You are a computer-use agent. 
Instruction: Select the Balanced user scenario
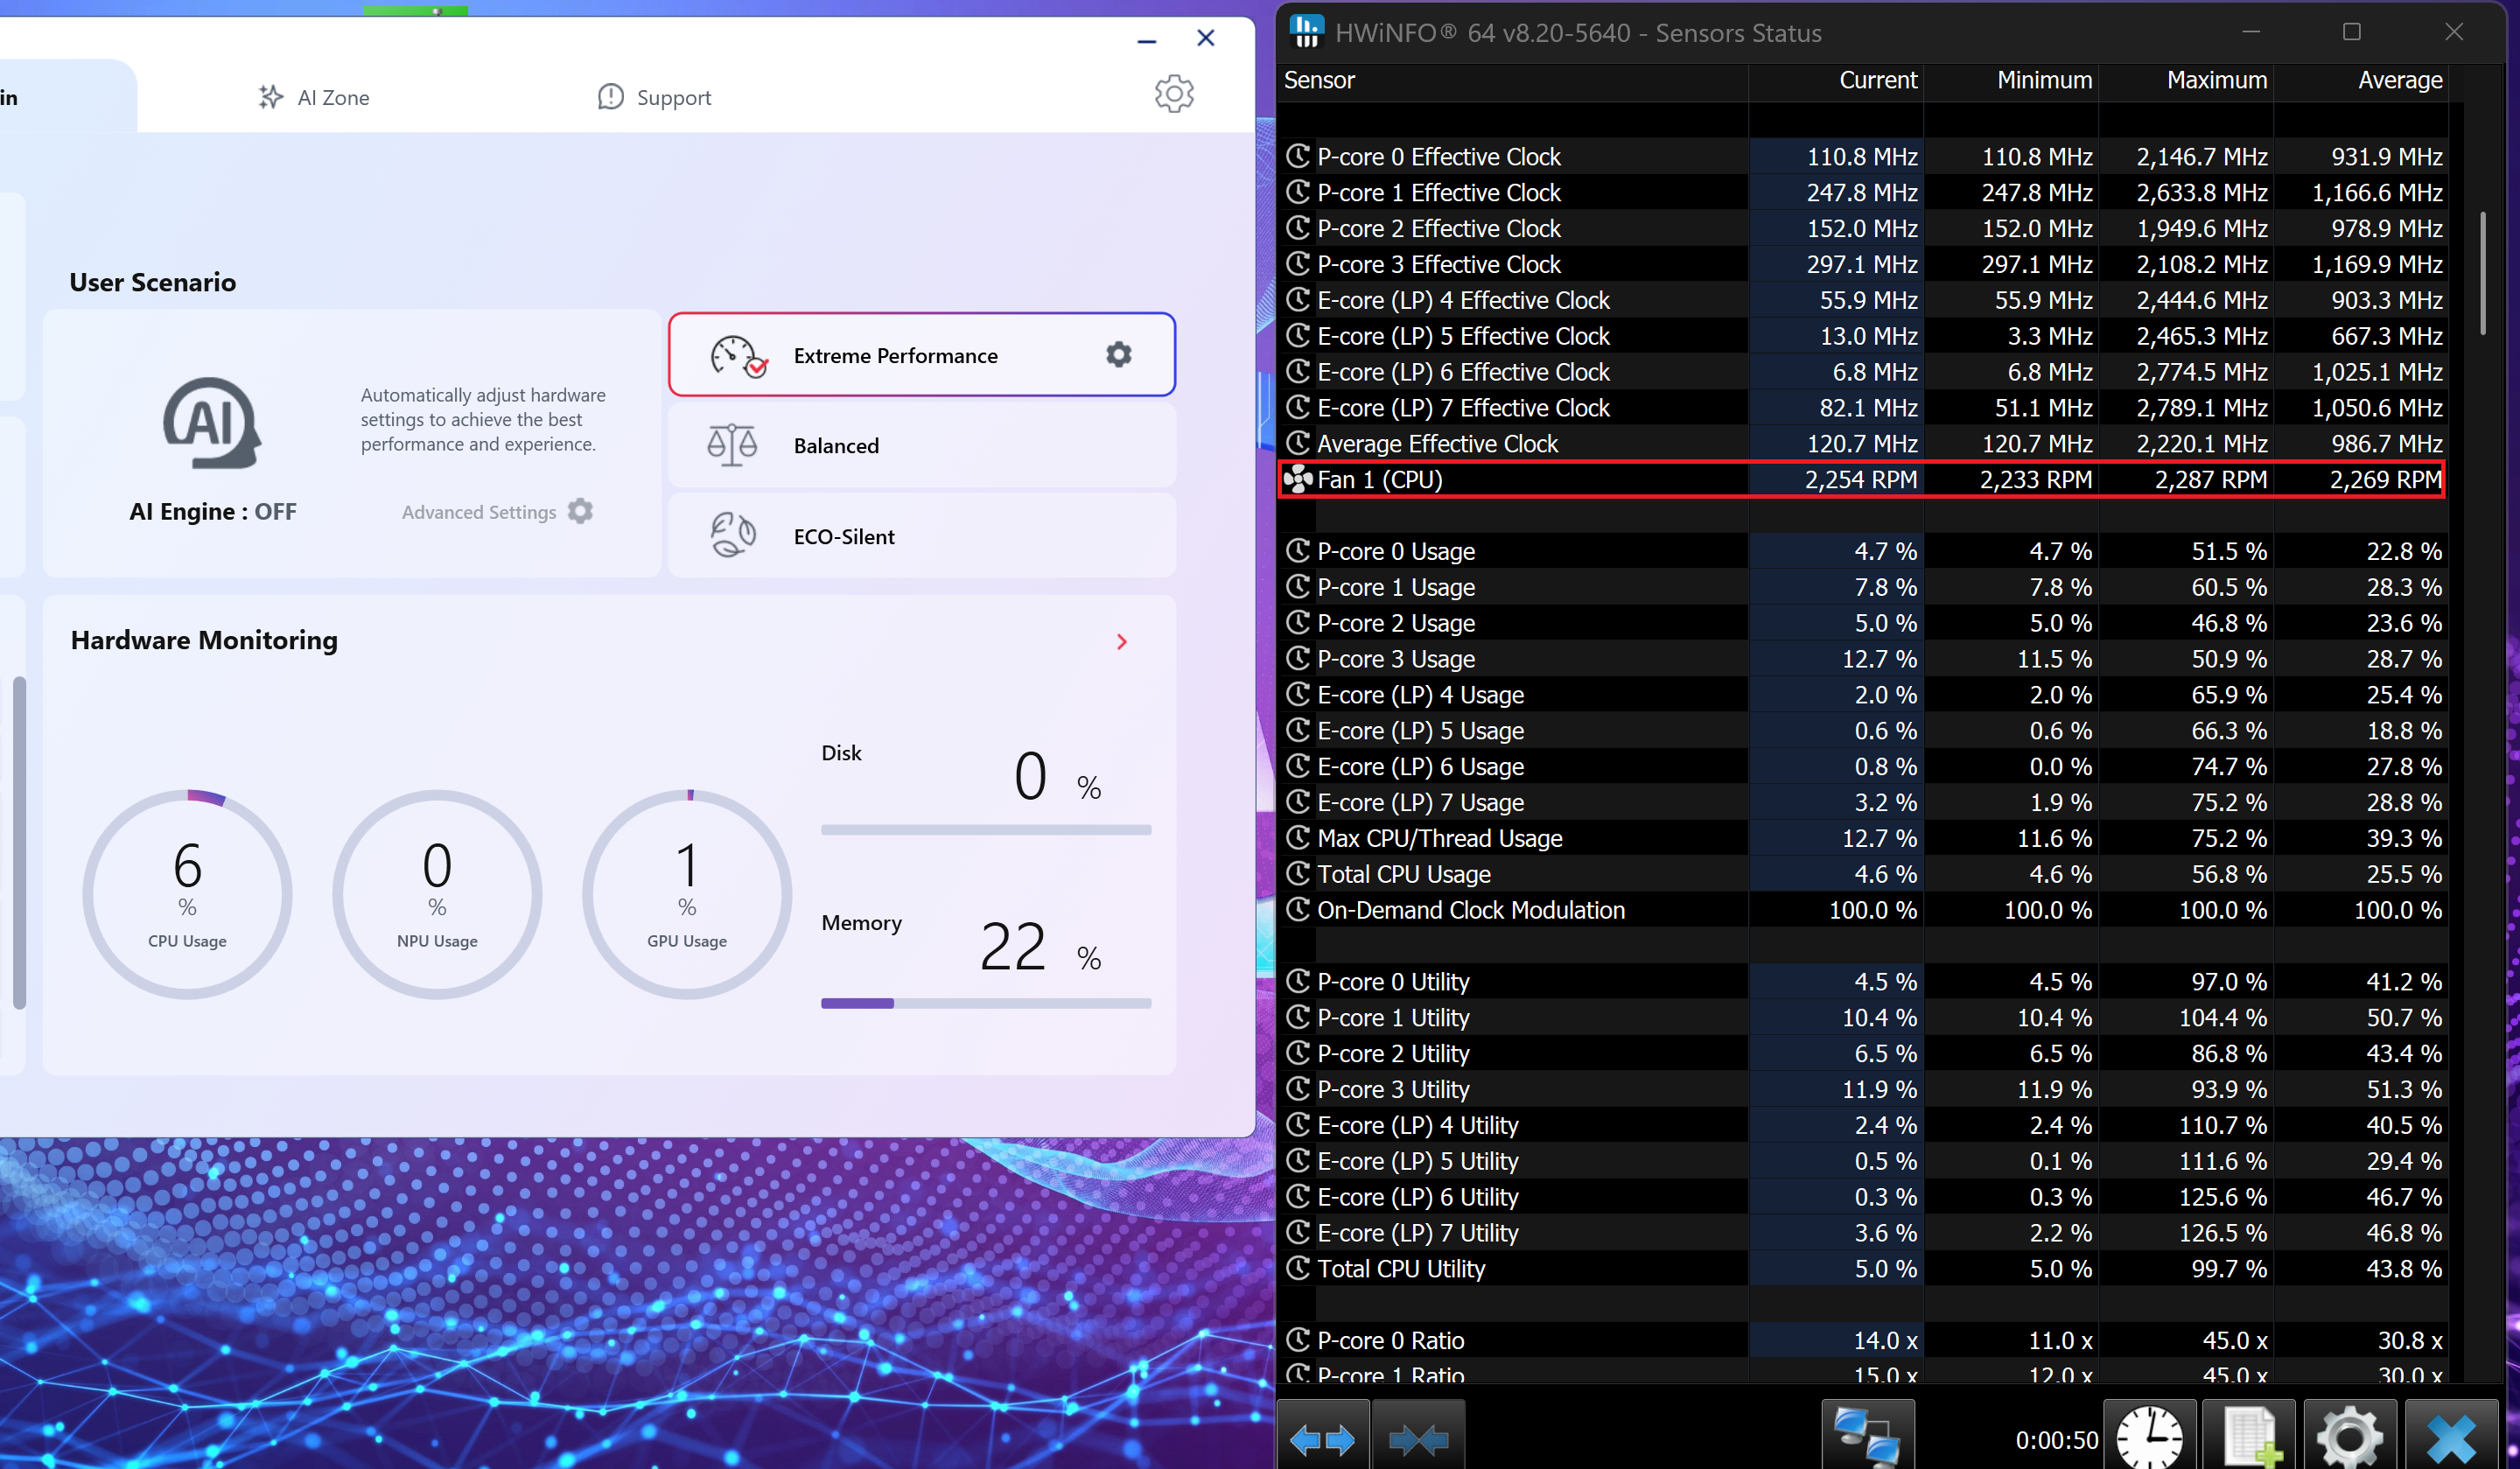pos(921,445)
